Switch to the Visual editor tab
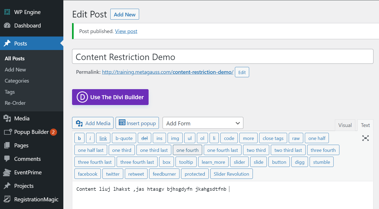Image resolution: width=379 pixels, height=209 pixels. click(x=345, y=125)
